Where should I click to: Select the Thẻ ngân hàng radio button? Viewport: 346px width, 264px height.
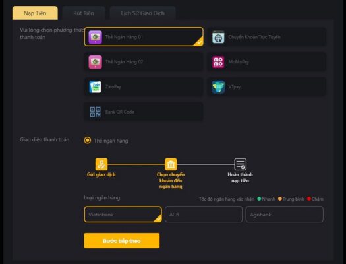[88, 140]
